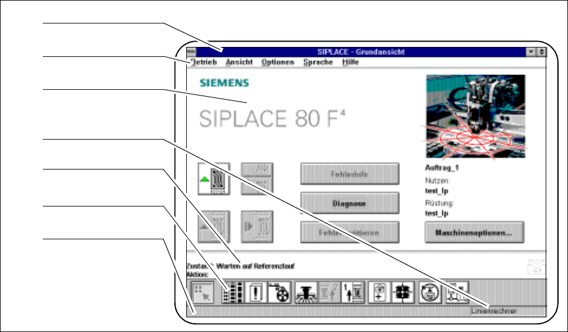Click the Linienrechner status bar text
Image resolution: width=568 pixels, height=332 pixels.
[494, 311]
